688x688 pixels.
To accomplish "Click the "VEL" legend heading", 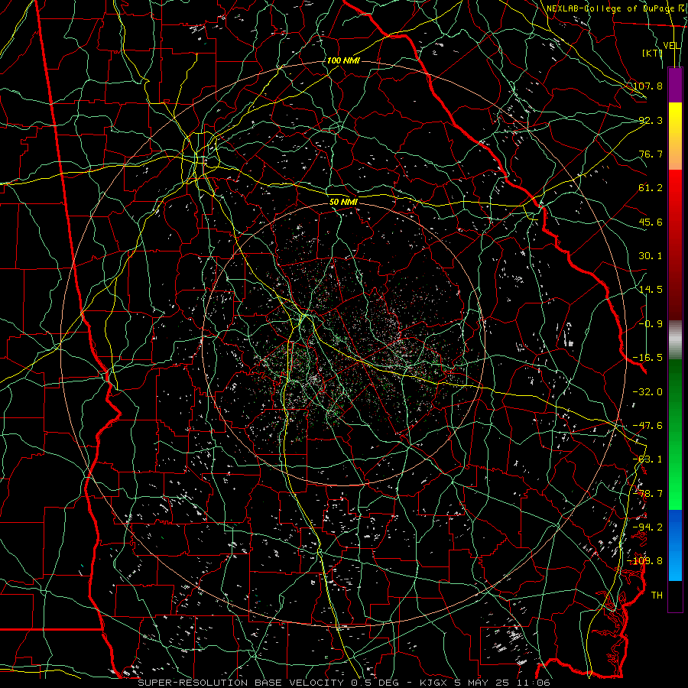I will pyautogui.click(x=672, y=46).
